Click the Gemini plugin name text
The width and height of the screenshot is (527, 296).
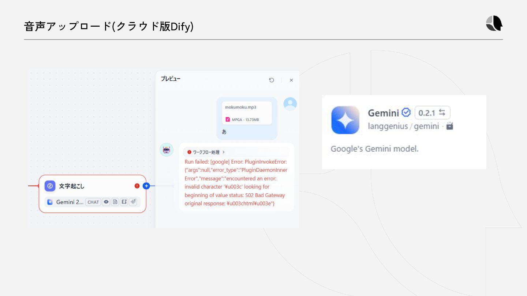(x=383, y=113)
